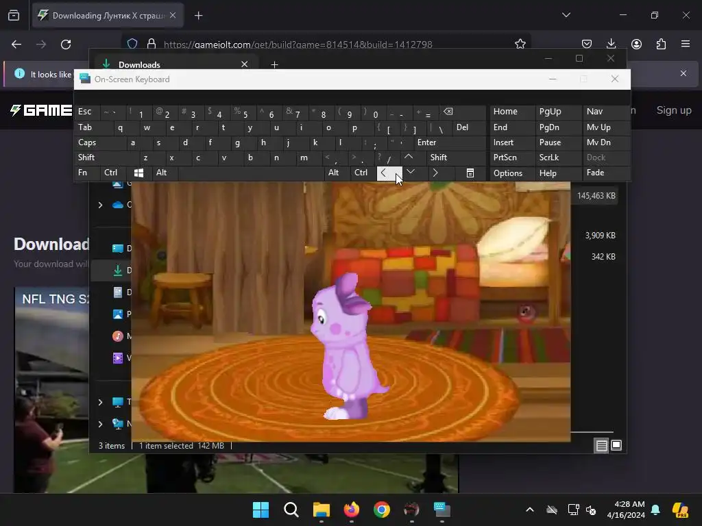
Task: Toggle Fn key on On-Screen Keyboard
Action: (87, 173)
